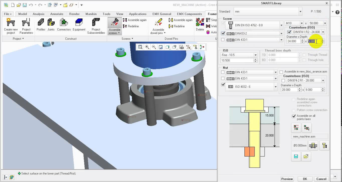Click Redefine in Dowel Pins group
Screen dimensions: 342x182
pyautogui.click(x=177, y=26)
